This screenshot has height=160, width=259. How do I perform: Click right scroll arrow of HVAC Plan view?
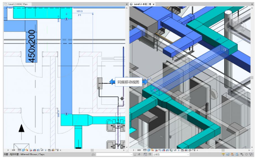[x=124, y=150]
